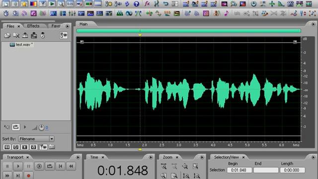Open the Time panel options arrow
318x179 pixels.
151,157
